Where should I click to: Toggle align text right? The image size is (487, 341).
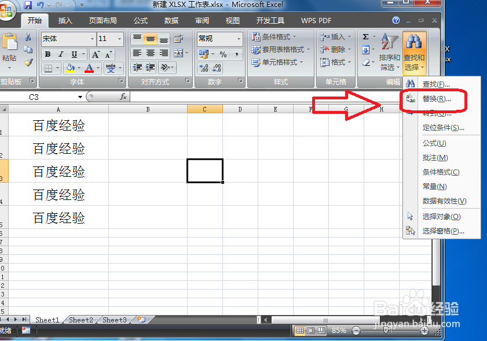pos(164,53)
